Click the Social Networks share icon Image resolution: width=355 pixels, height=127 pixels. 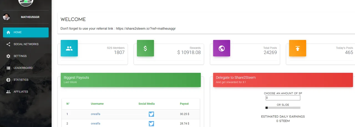(8, 44)
